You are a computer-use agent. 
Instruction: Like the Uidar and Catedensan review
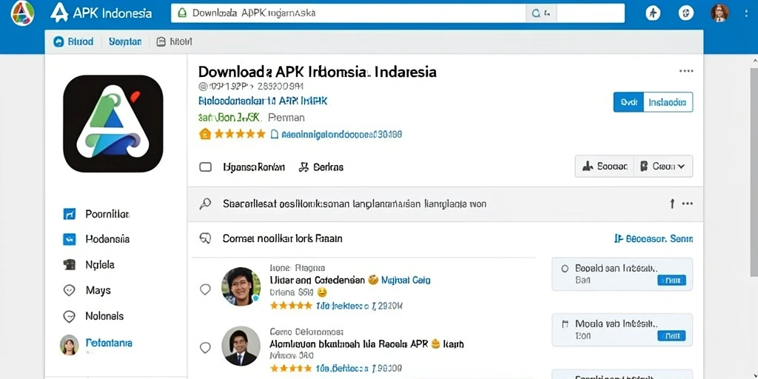206,289
